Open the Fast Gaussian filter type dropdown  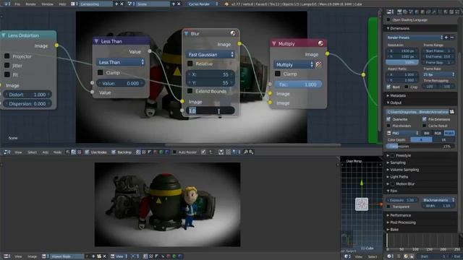click(211, 55)
